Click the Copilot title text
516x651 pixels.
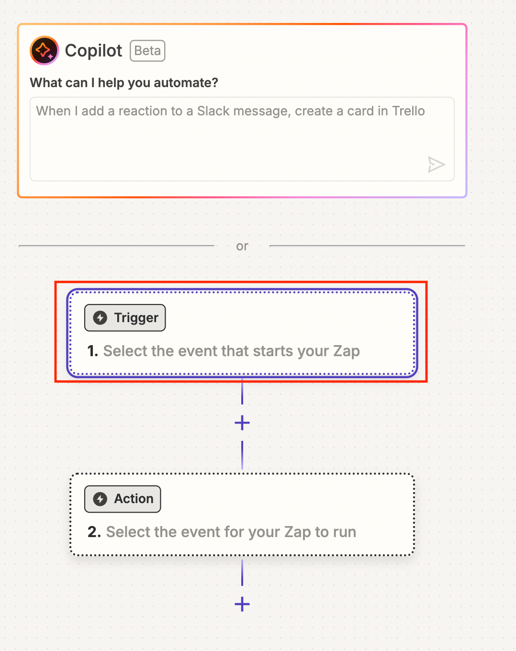coord(93,51)
